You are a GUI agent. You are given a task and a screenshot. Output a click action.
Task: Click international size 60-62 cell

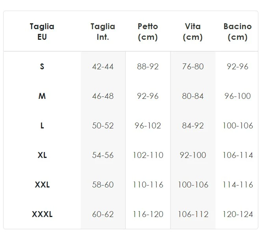pos(103,214)
